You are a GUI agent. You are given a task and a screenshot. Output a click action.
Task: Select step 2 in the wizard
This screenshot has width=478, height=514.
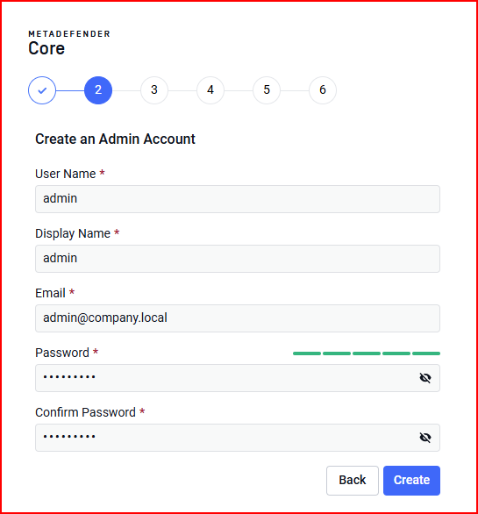(98, 90)
